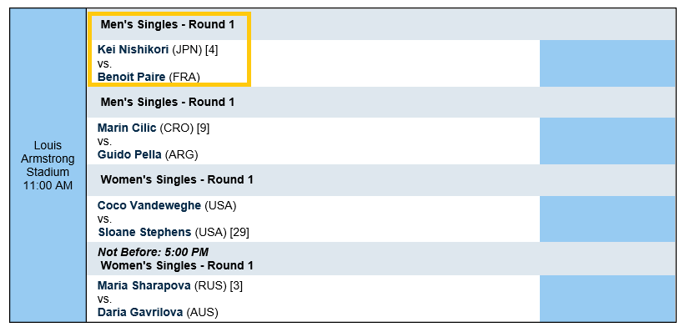The image size is (690, 327).
Task: Click first Men's Singles - Round 1 header
Action: [x=168, y=25]
